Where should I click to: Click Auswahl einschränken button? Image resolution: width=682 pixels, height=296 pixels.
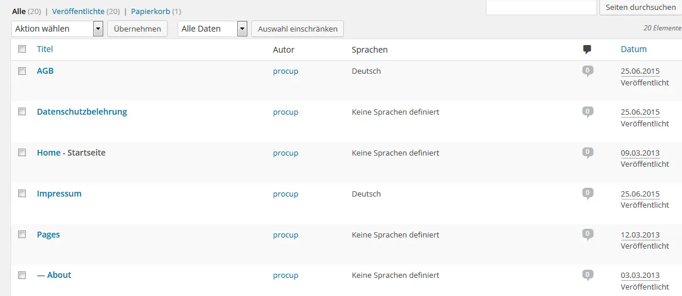tap(298, 29)
